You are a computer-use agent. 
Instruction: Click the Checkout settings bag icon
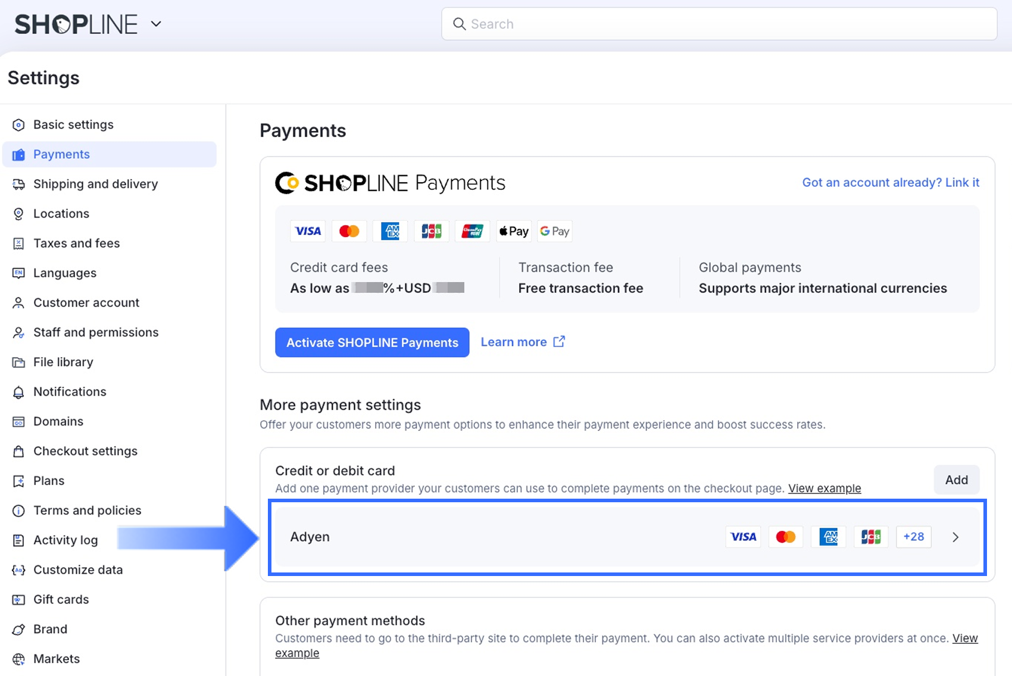18,452
